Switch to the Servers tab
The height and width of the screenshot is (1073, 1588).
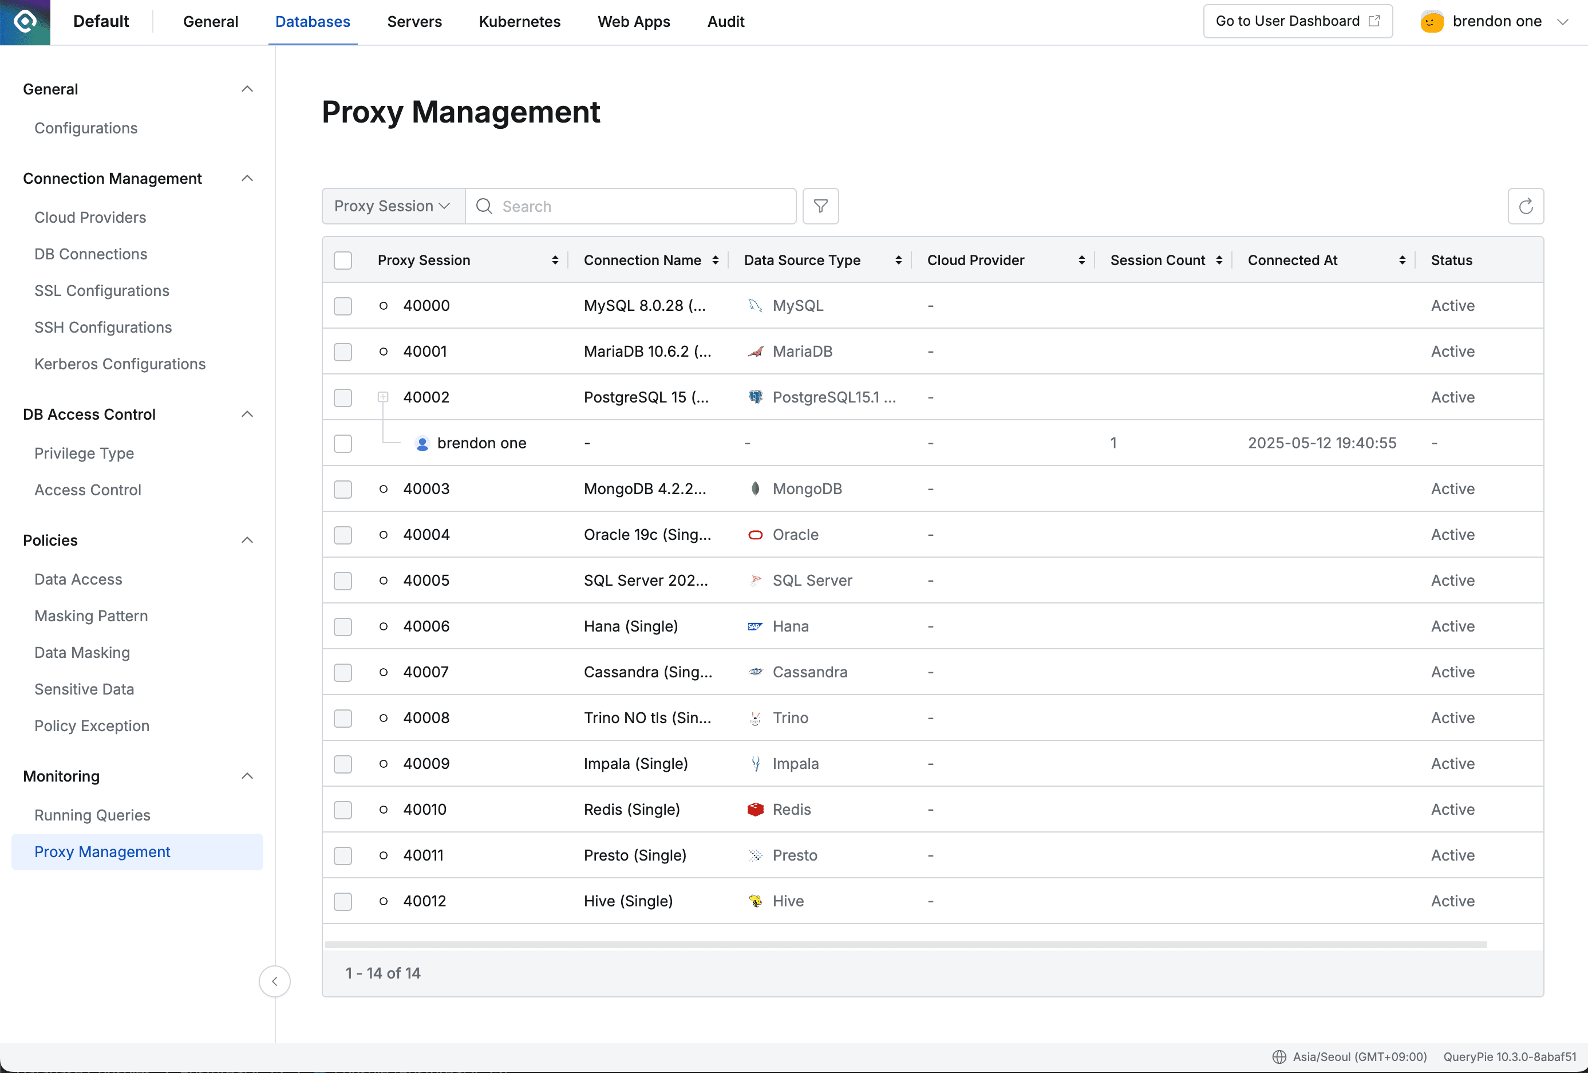tap(414, 21)
